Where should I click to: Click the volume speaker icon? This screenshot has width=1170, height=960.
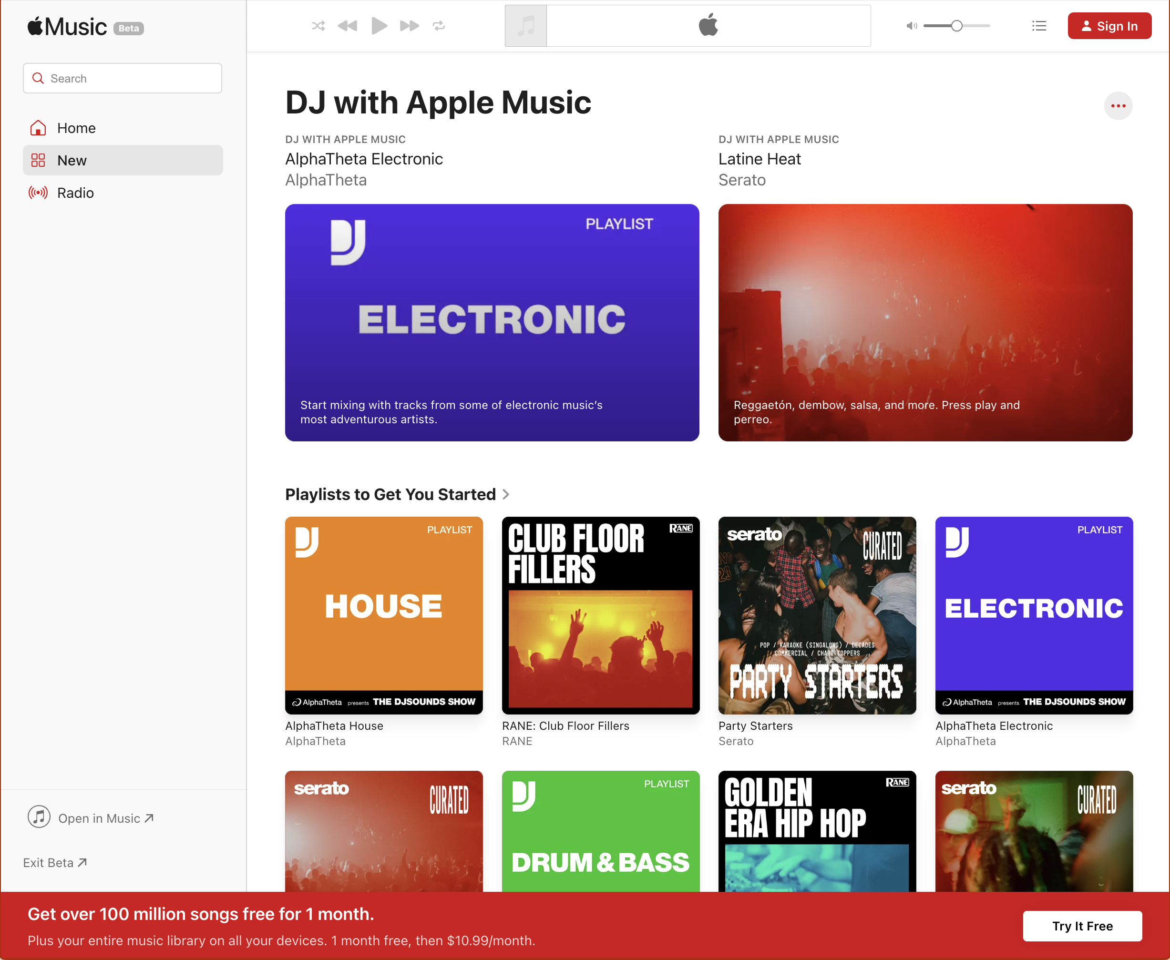pos(912,25)
